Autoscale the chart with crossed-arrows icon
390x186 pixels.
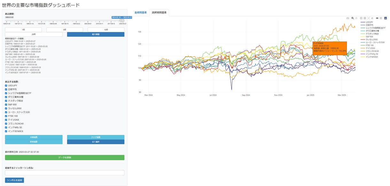369,18
